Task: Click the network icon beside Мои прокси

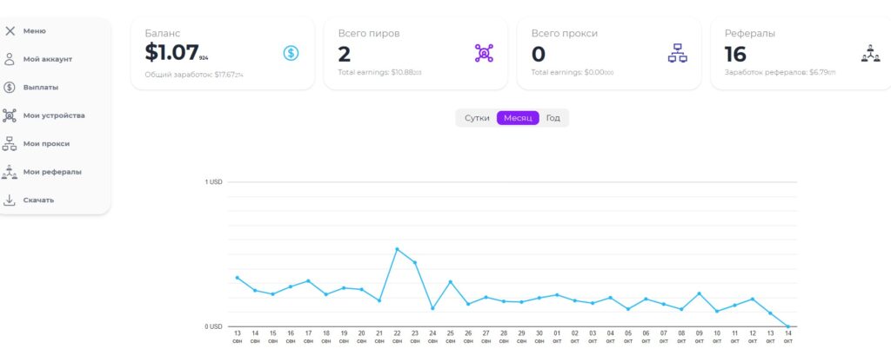Action: (9, 144)
